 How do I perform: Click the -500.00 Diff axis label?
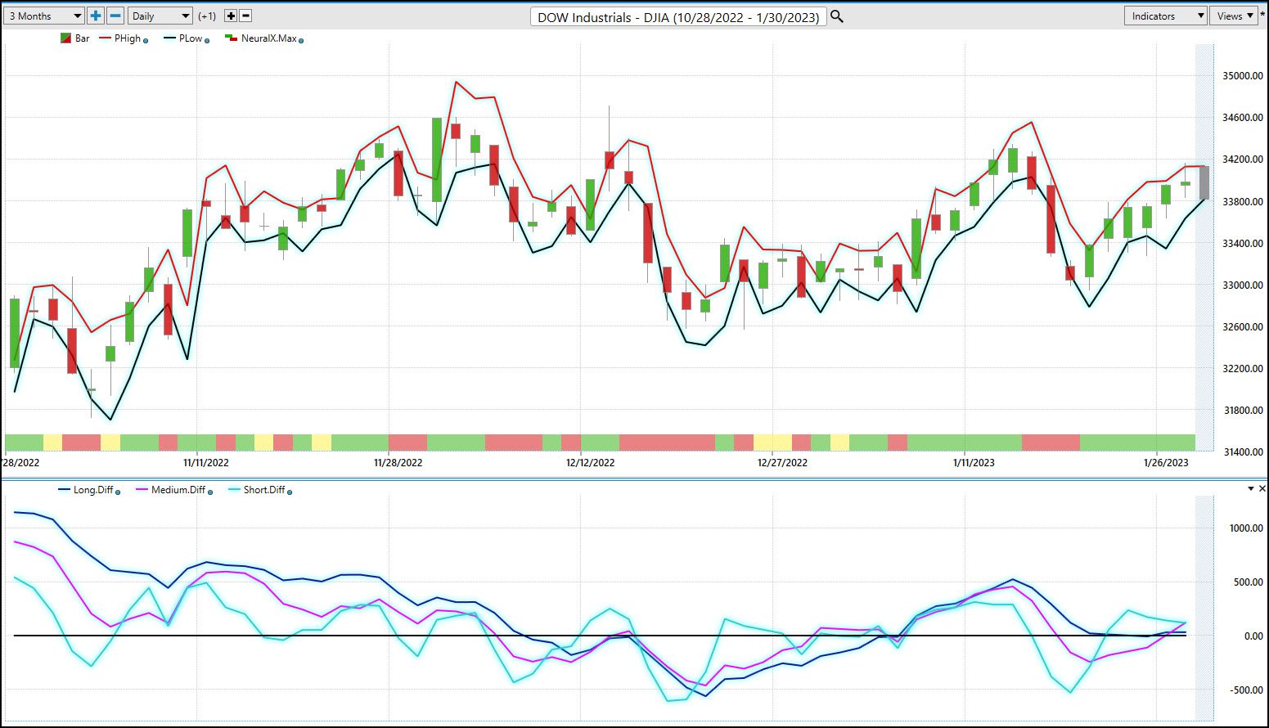[x=1247, y=690]
